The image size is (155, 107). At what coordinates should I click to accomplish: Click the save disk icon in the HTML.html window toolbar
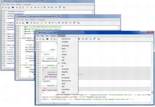(43, 39)
